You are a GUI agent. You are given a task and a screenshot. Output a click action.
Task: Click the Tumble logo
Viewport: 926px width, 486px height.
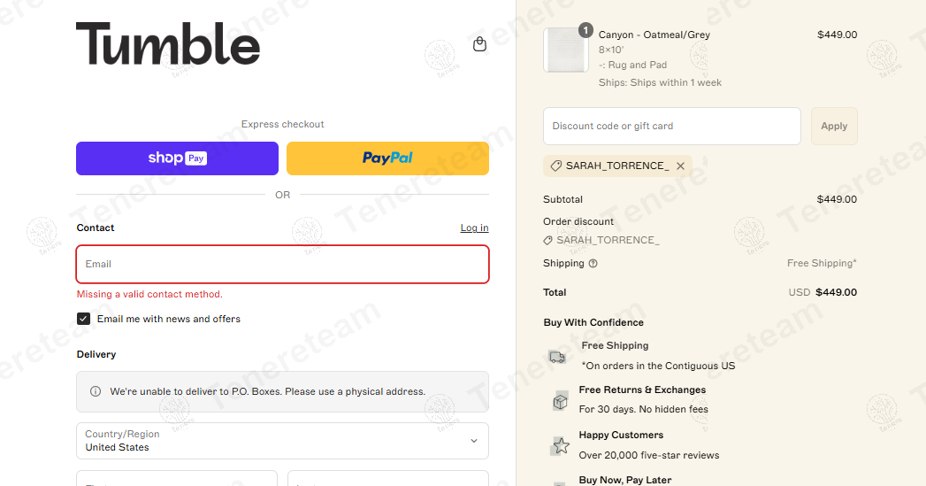pos(168,44)
